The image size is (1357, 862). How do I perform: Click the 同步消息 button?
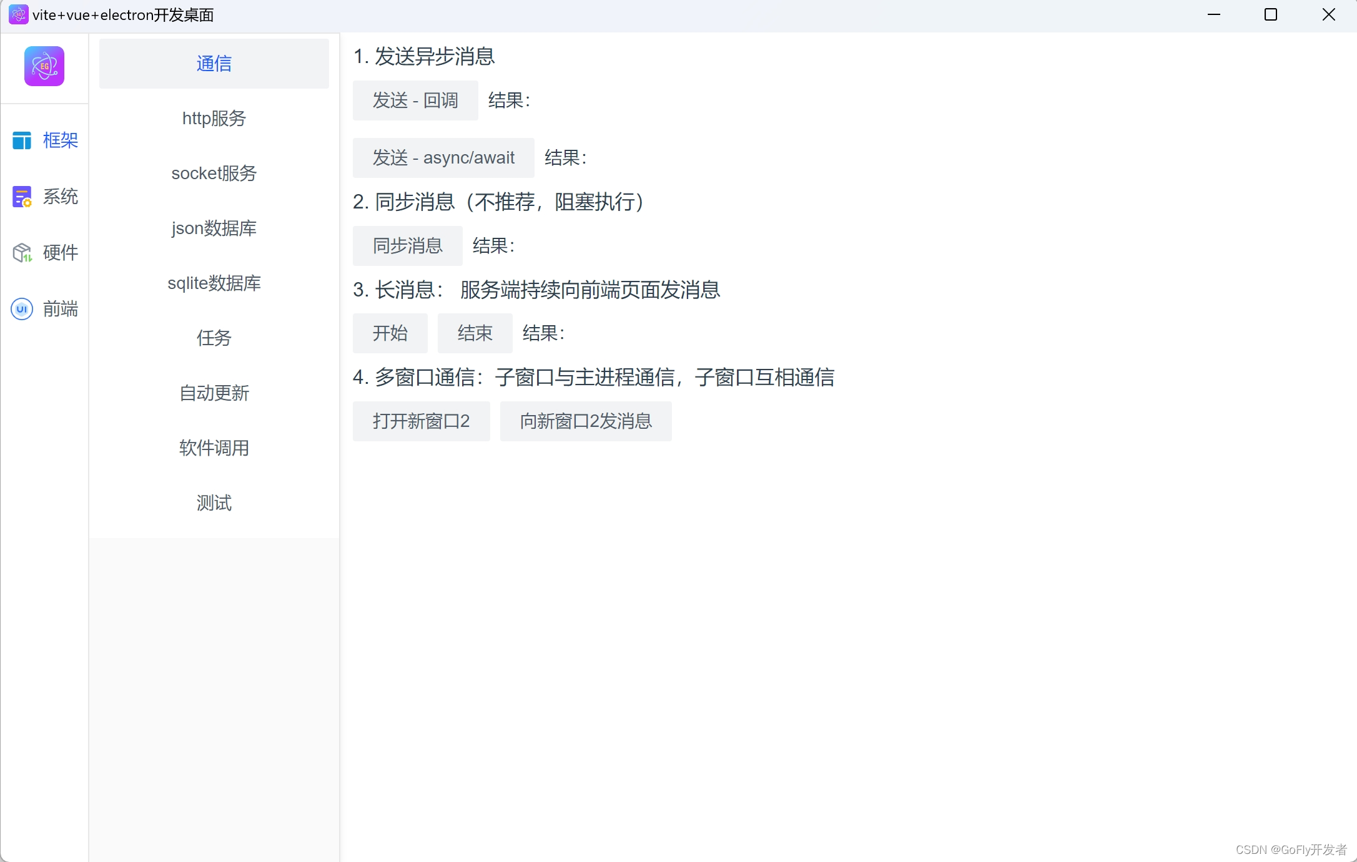(407, 246)
